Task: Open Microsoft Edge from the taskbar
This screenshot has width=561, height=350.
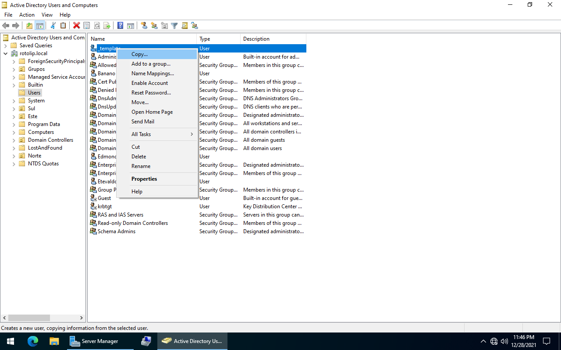Action: [33, 341]
